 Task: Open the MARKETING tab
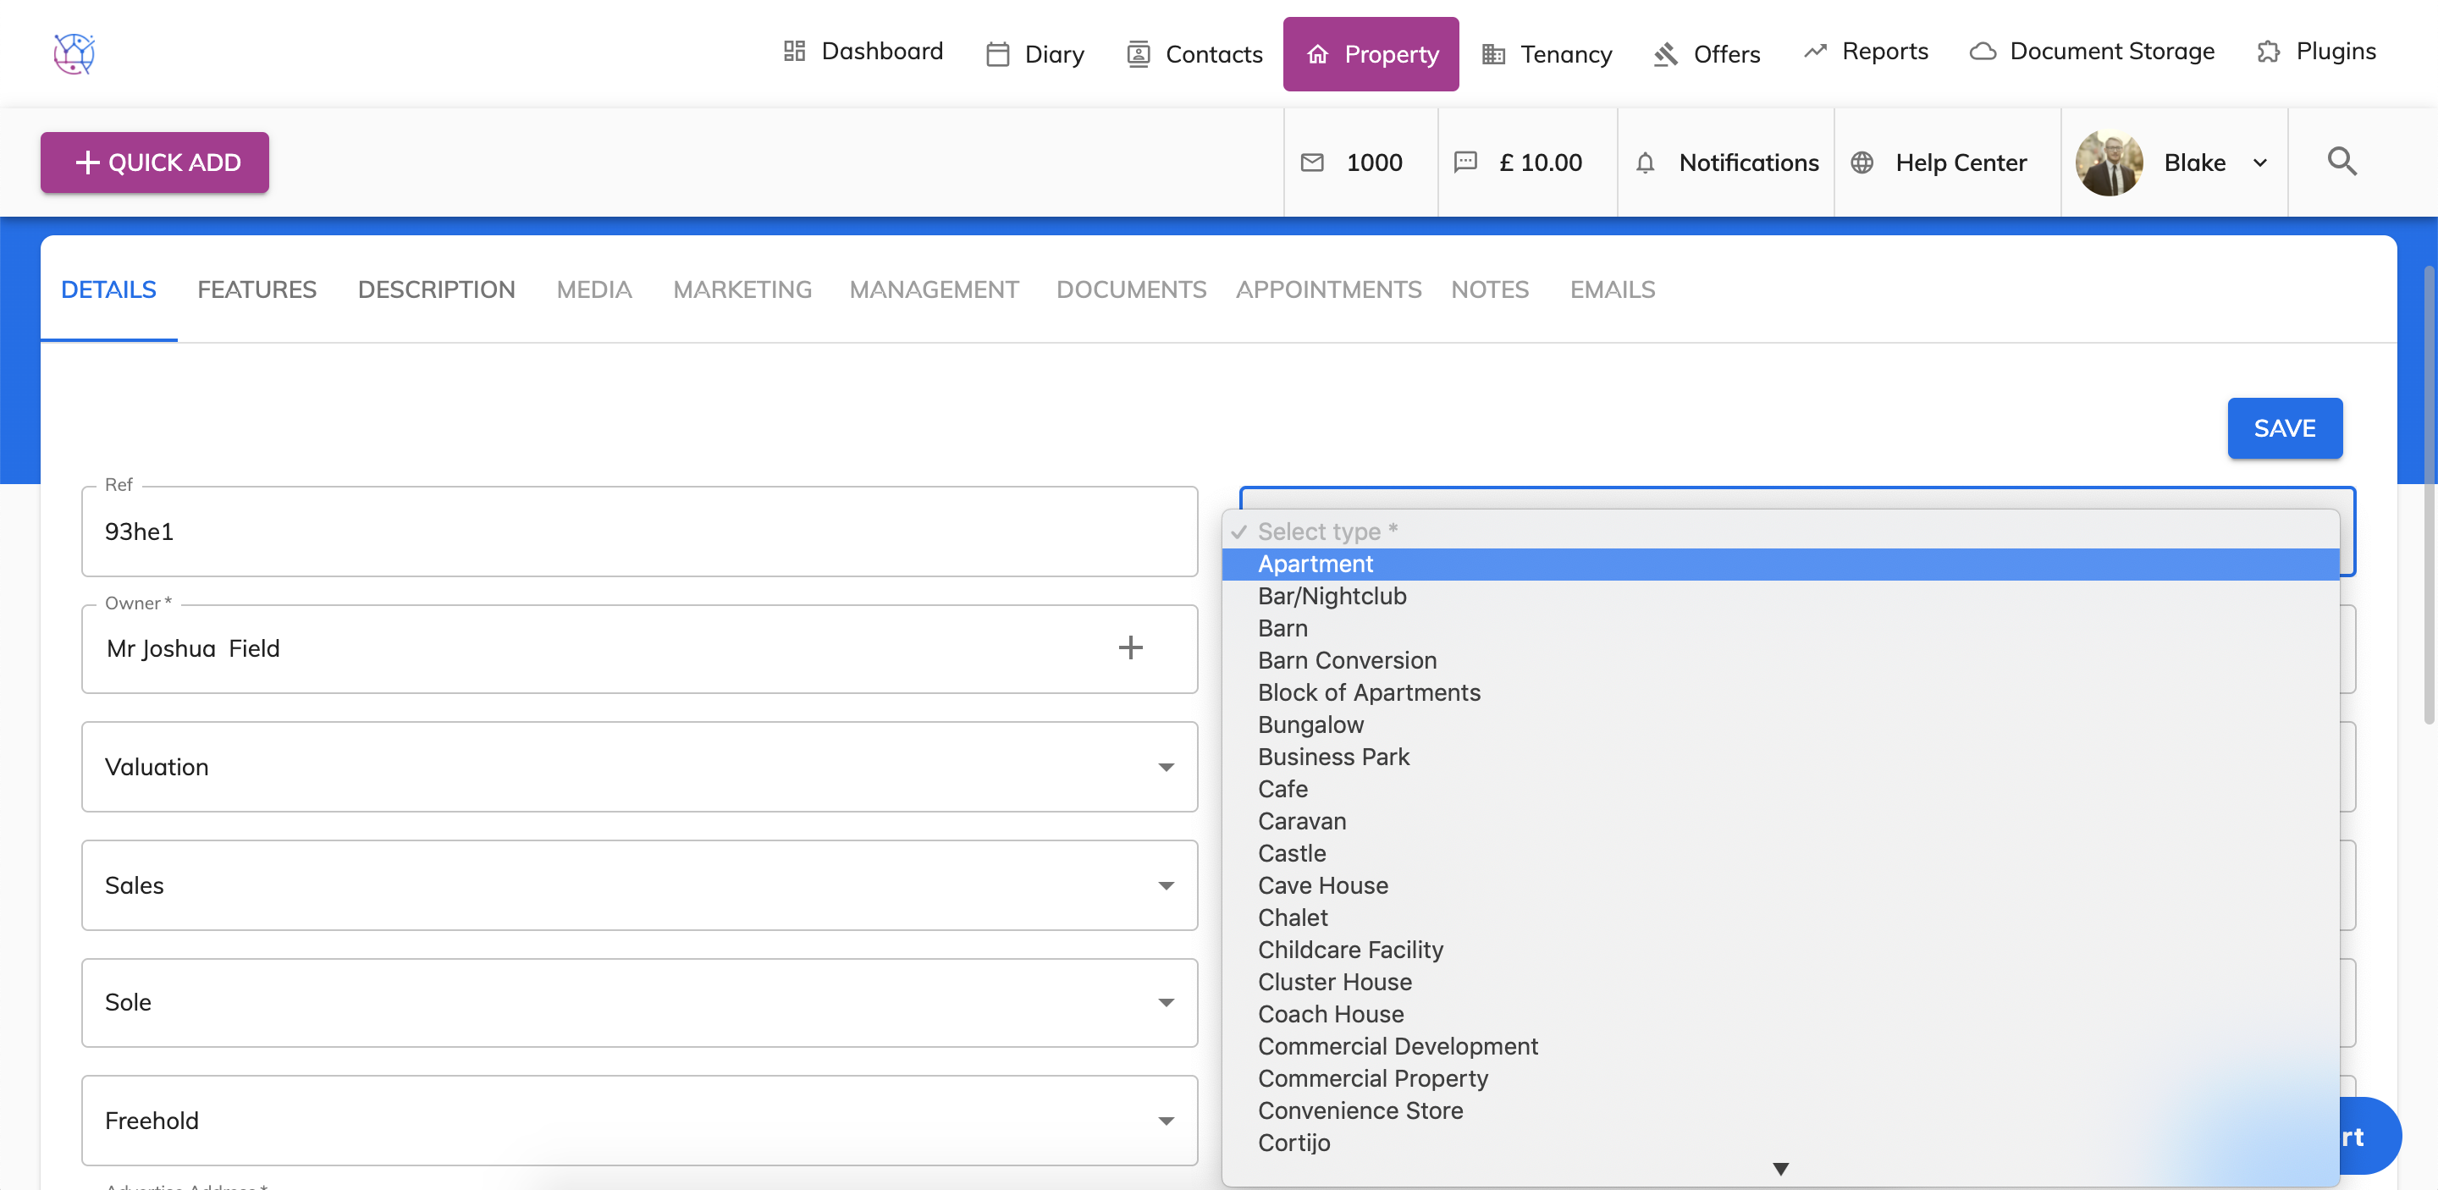click(742, 289)
